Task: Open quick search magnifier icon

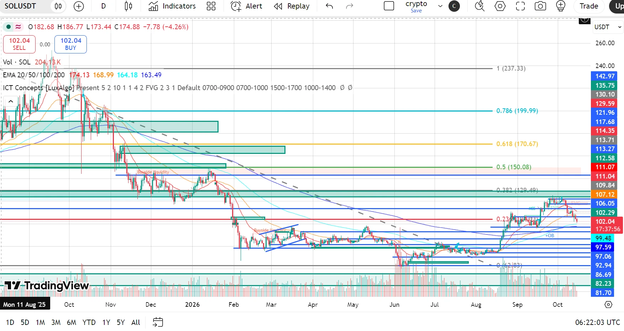Action: click(x=480, y=6)
